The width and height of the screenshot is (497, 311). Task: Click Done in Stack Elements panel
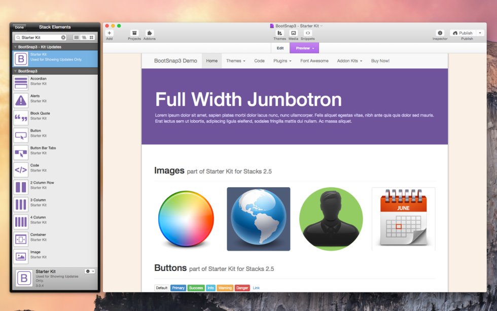tap(19, 27)
